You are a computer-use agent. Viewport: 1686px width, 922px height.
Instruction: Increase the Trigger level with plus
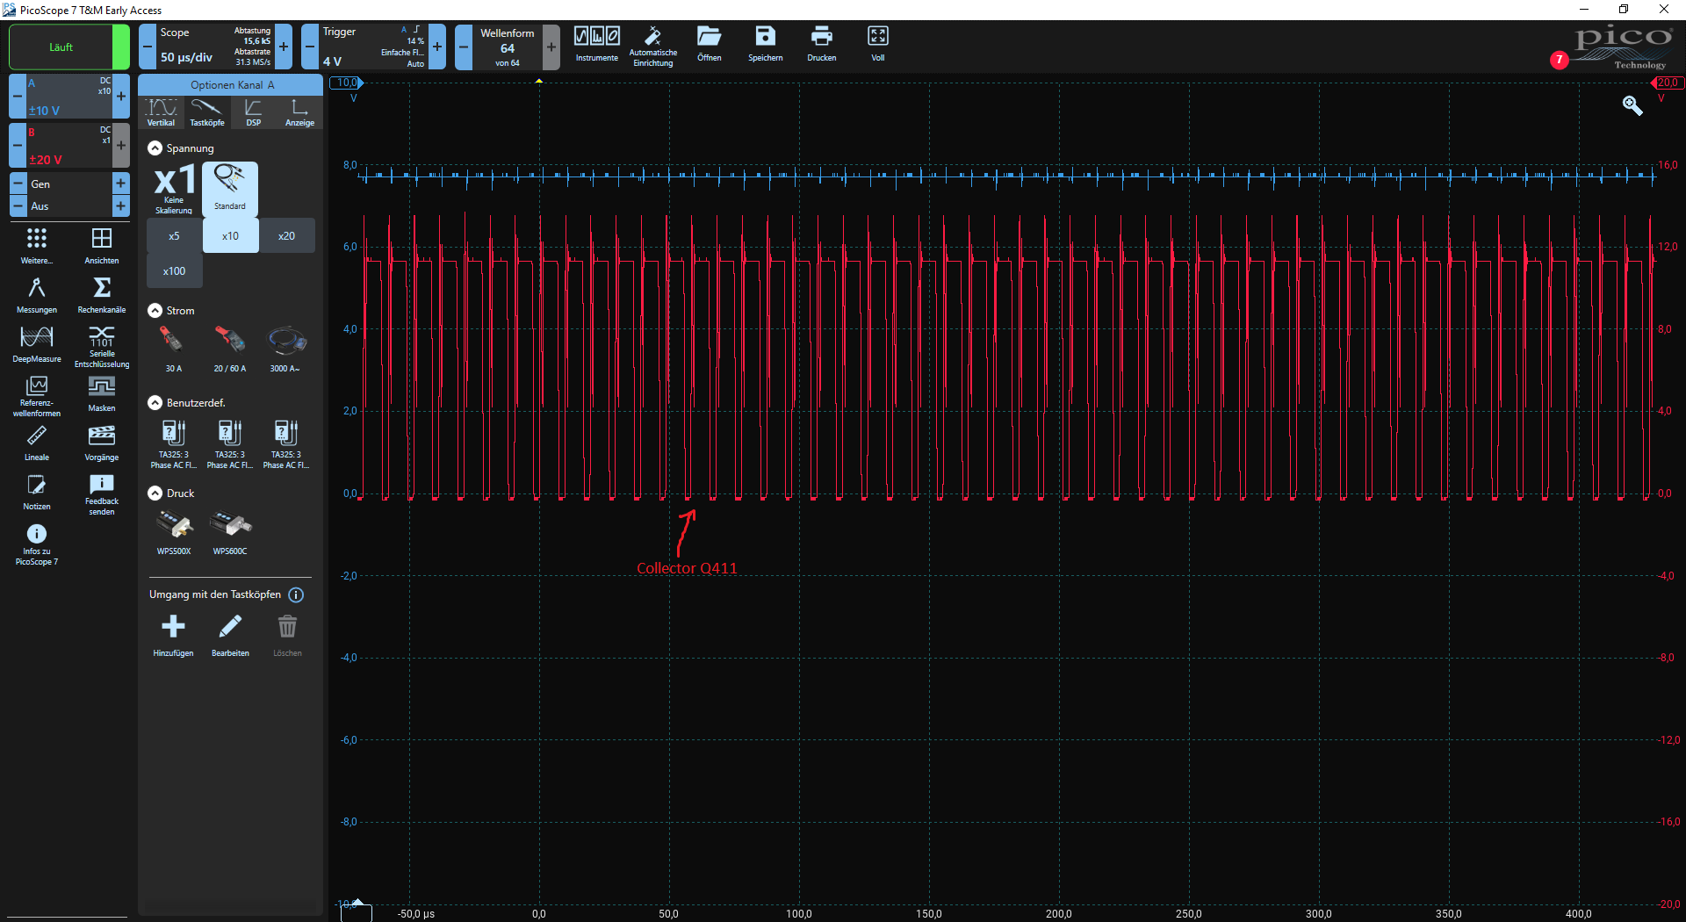coord(437,47)
